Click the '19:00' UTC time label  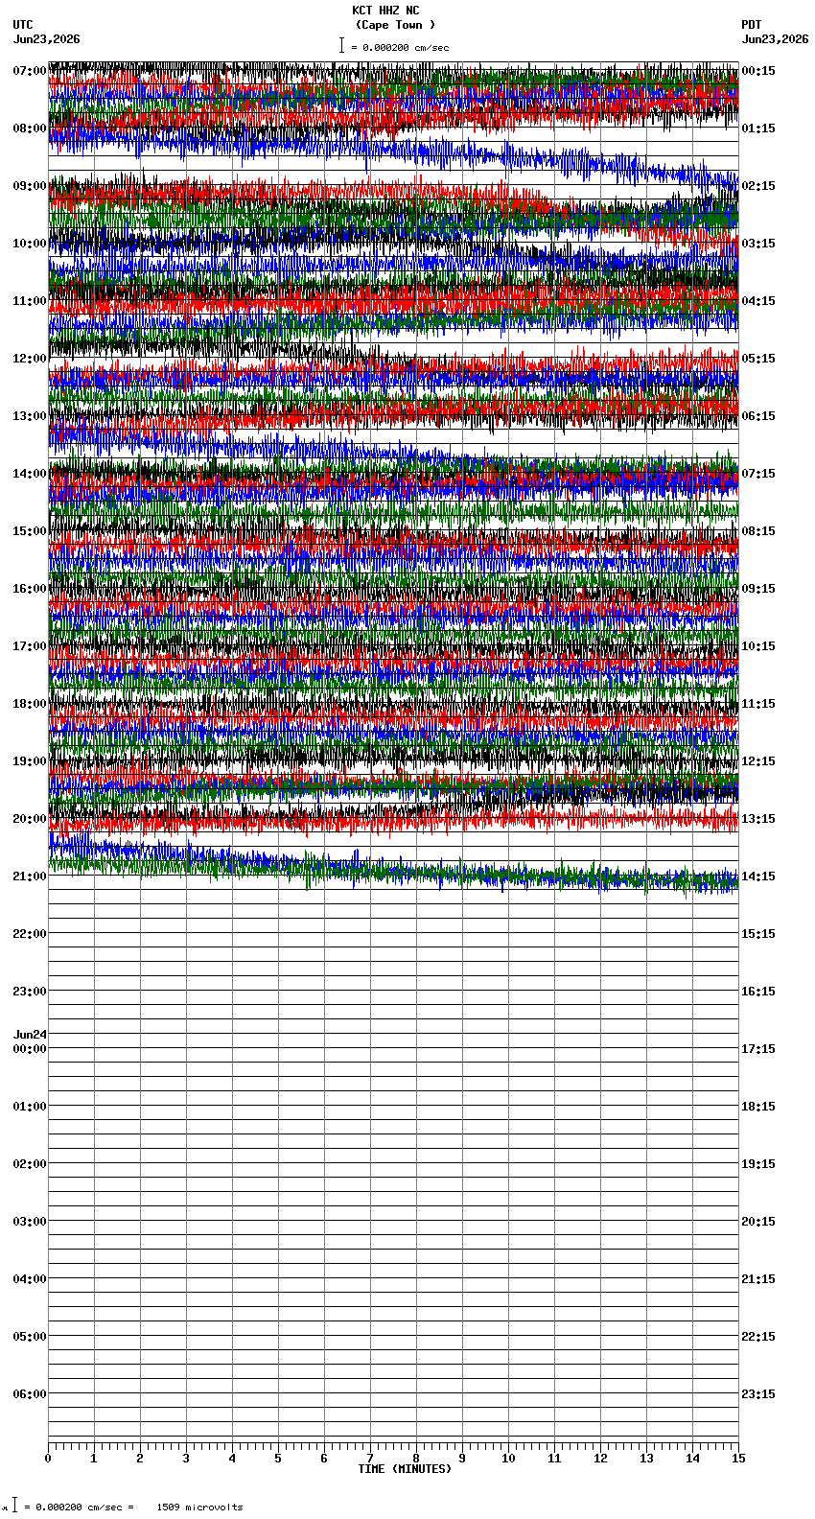coord(29,761)
